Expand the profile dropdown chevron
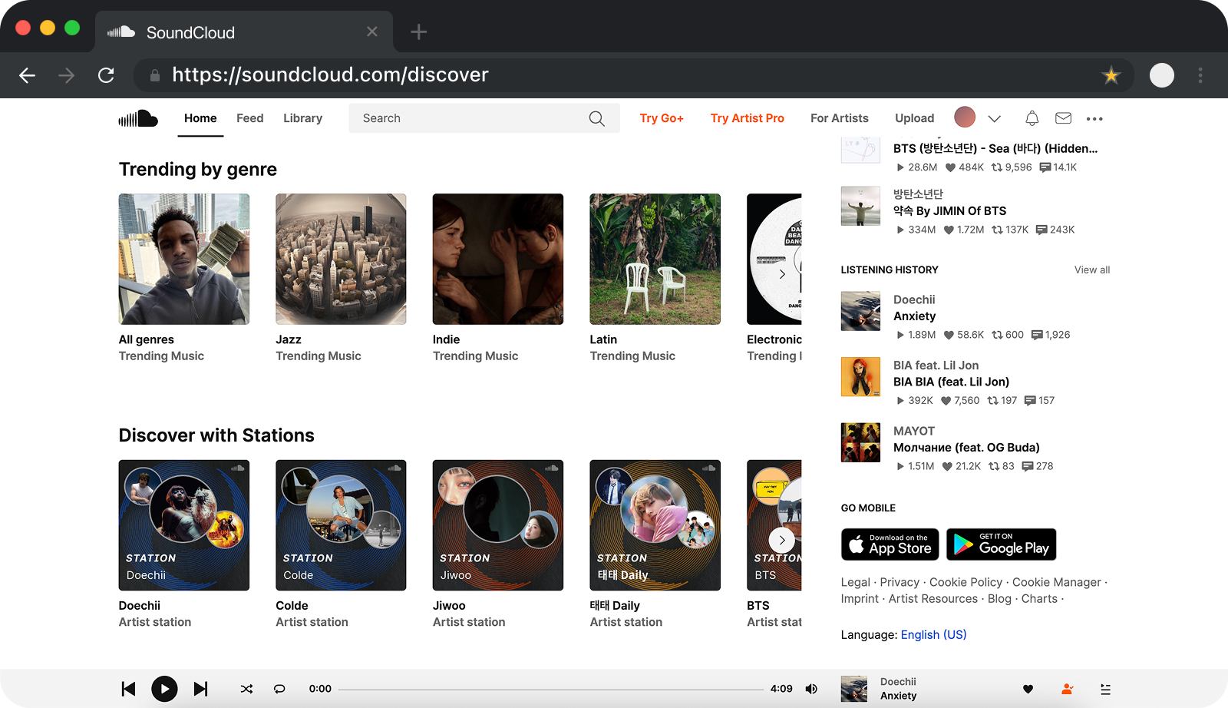Screen dimensions: 1228x708 click(x=995, y=118)
